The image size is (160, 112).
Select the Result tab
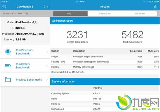point(70,13)
